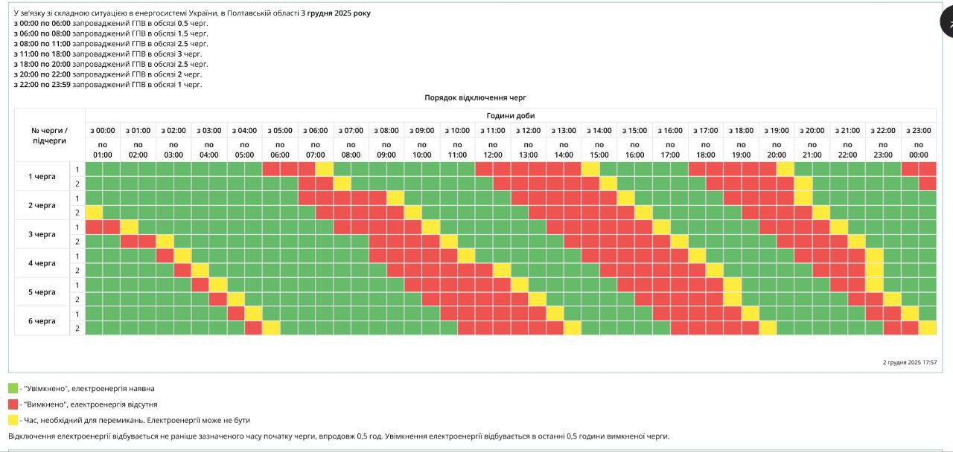
Task: Click the dark round button at top right
Action: click(947, 23)
